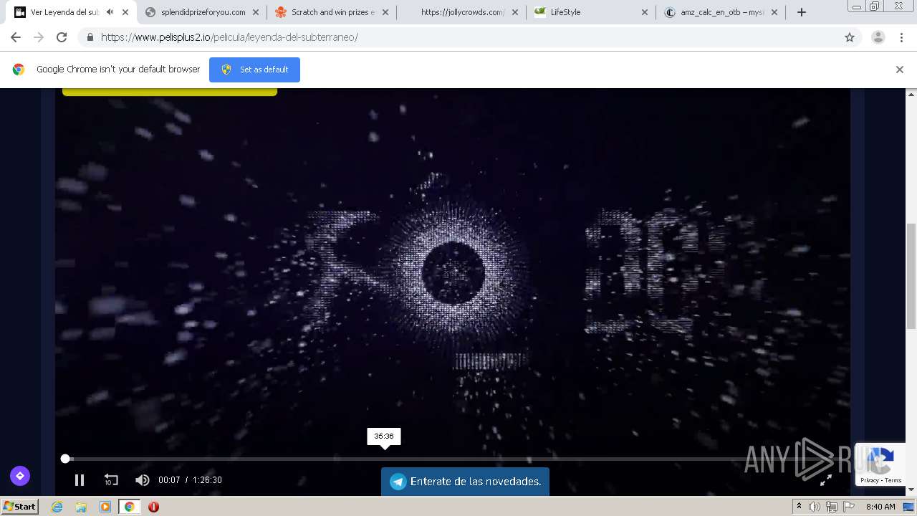Go forward to next page

[39, 37]
